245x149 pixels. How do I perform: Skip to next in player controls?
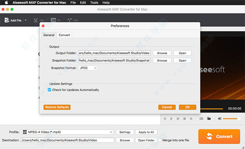(x=191, y=119)
